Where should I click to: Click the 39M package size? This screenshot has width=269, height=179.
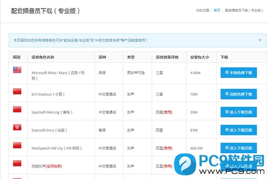click(194, 112)
